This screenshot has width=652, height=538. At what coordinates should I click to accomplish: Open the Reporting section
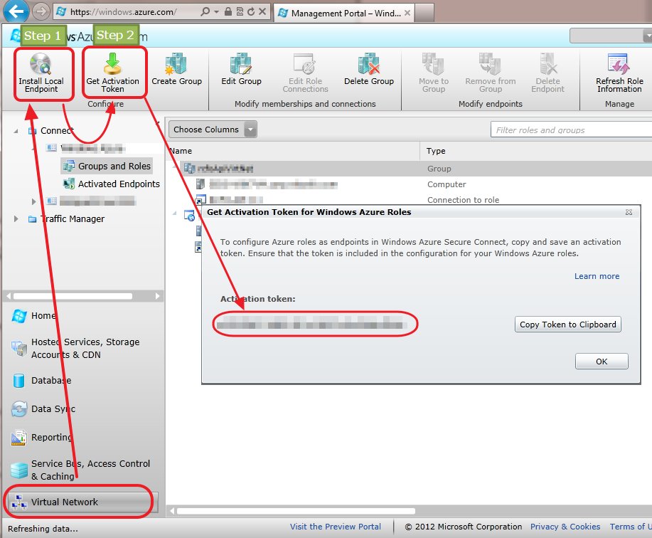[x=41, y=438]
